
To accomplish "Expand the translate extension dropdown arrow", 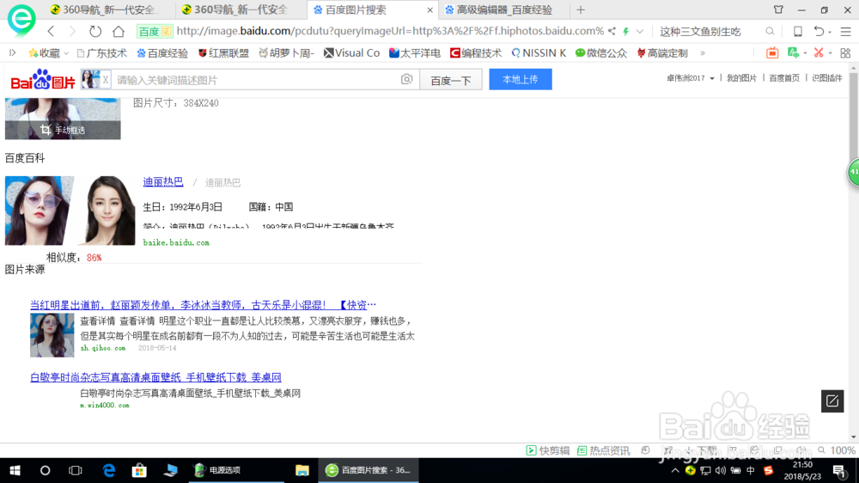I will tap(805, 54).
